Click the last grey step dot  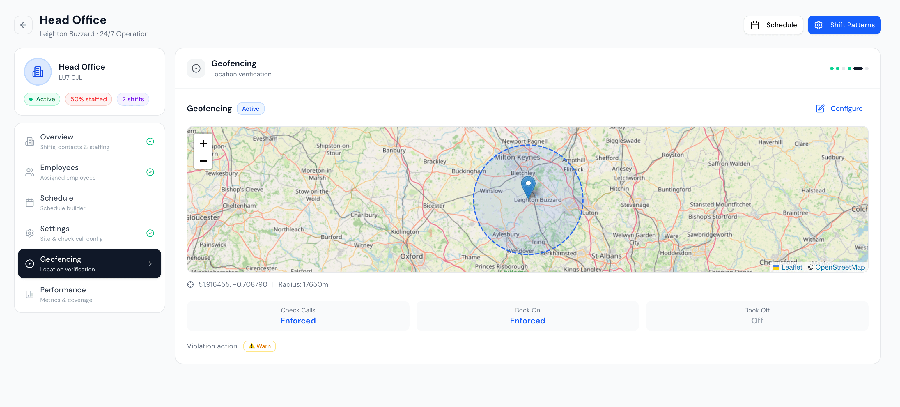867,68
